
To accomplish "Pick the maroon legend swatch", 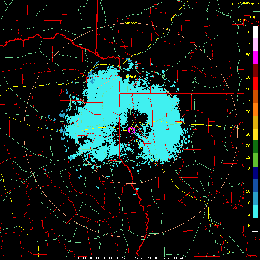I will point(255,70).
